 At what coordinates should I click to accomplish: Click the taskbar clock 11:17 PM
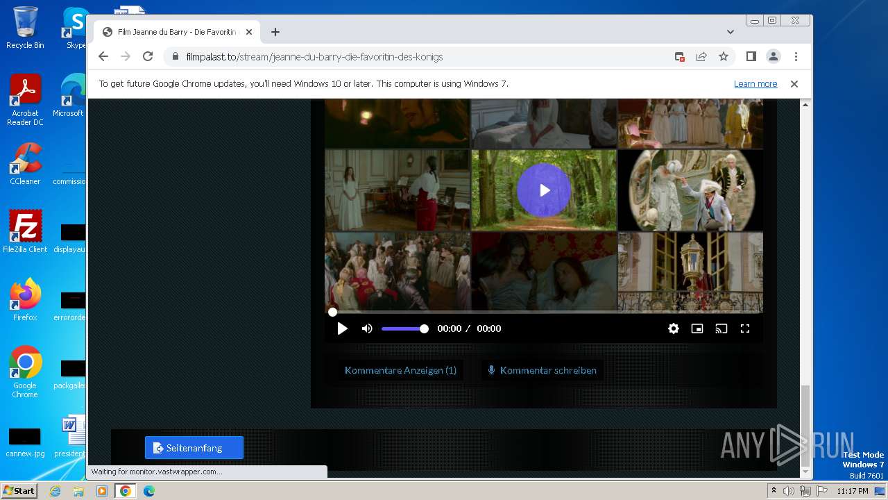(x=853, y=491)
